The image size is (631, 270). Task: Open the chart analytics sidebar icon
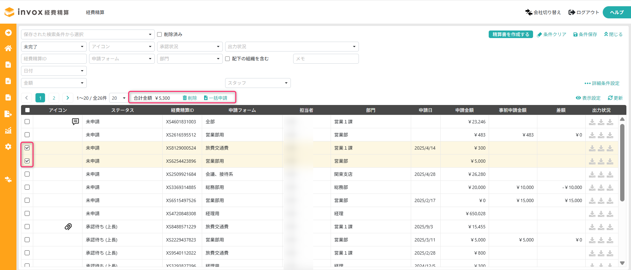pos(8,130)
